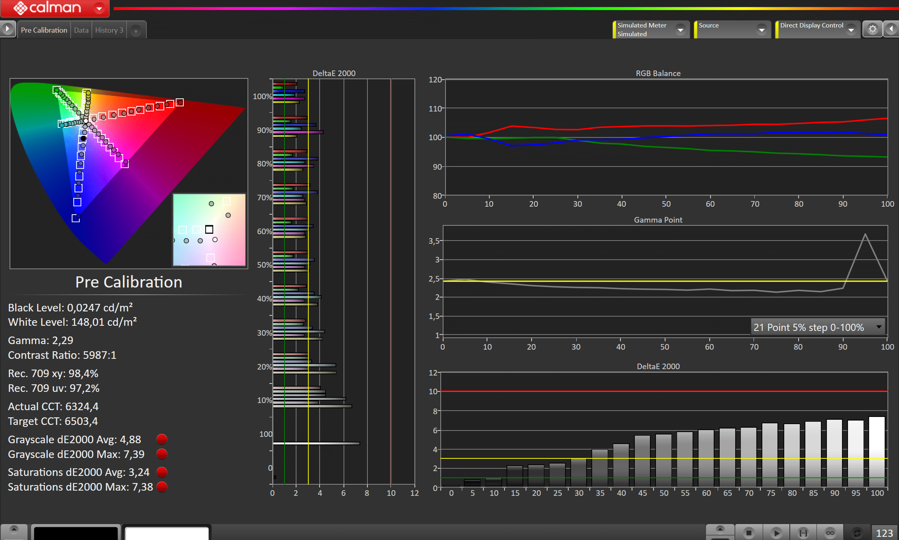Viewport: 899px width, 540px height.
Task: Click the refresh cycle icon
Action: (857, 532)
